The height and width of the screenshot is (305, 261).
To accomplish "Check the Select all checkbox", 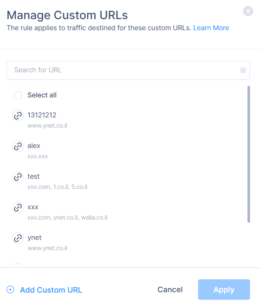I will pos(18,95).
